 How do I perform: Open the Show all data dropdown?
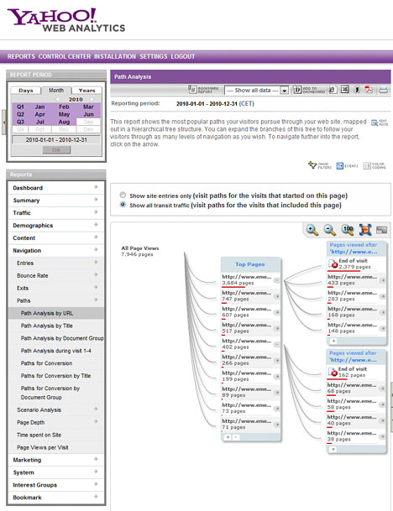(x=256, y=91)
